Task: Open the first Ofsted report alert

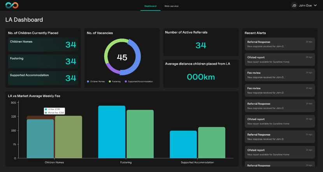Action: tap(279, 60)
